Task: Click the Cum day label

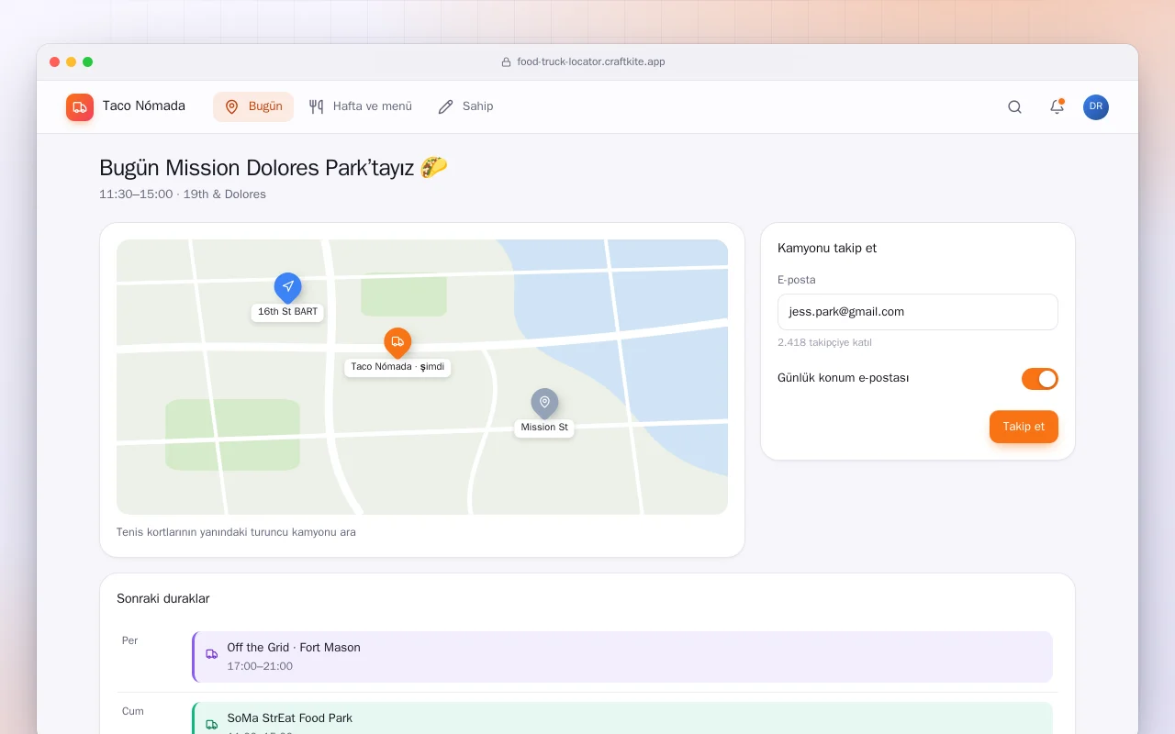Action: tap(133, 711)
